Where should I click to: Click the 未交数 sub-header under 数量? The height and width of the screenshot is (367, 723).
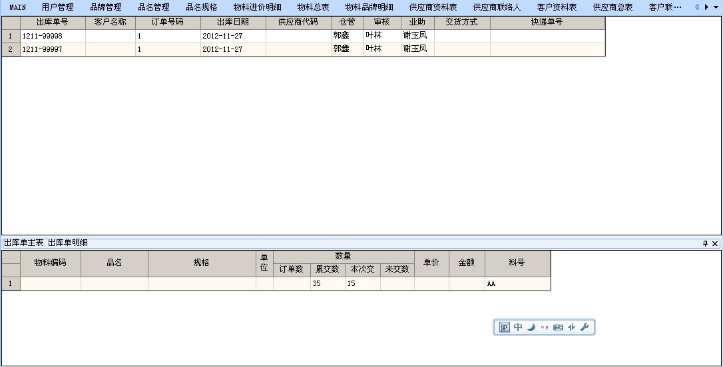coord(397,270)
